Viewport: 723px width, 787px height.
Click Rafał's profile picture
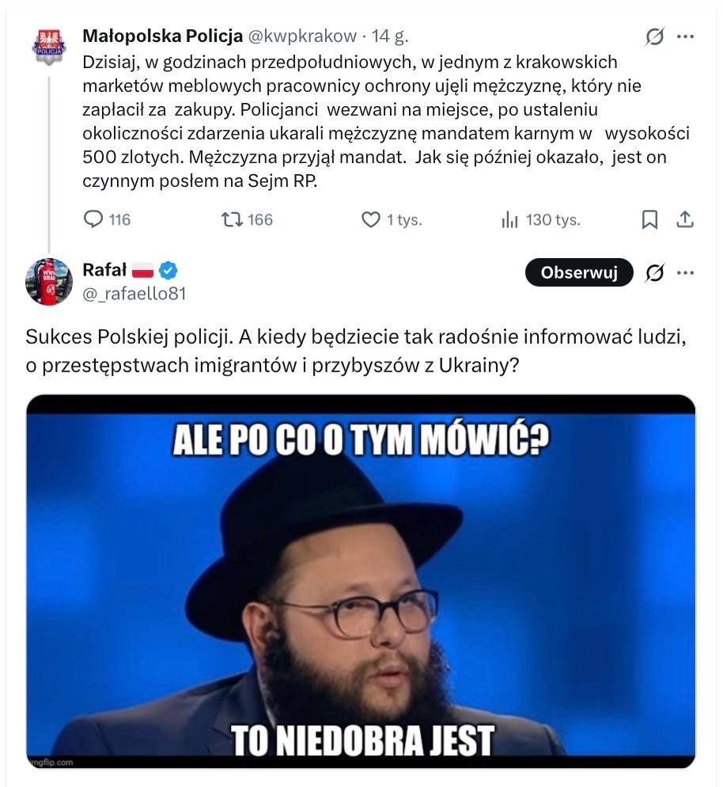tap(49, 280)
